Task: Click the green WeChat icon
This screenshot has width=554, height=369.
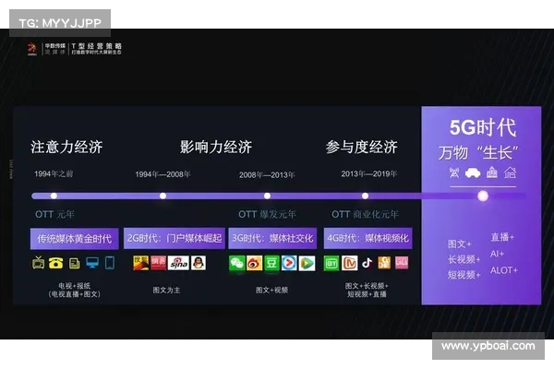Action: [x=237, y=264]
